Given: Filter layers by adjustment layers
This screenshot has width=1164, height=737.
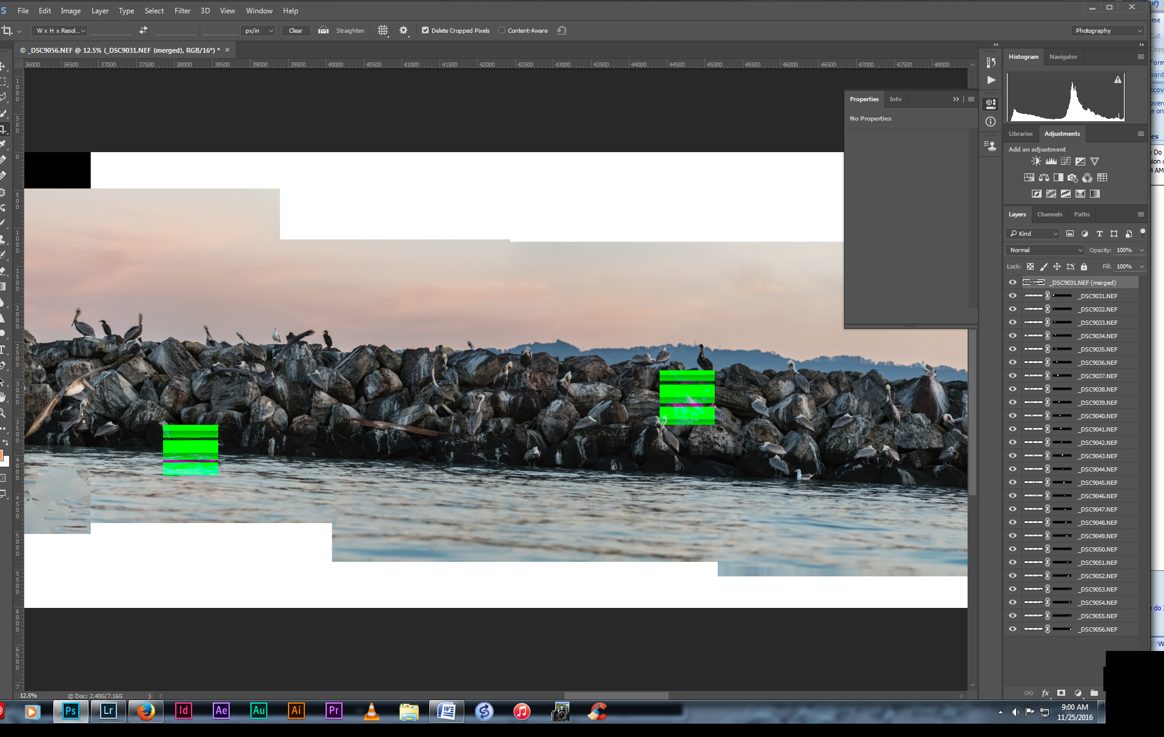Looking at the screenshot, I should [1085, 233].
